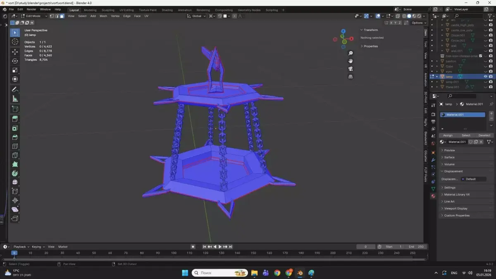Select the Smooth tool
The width and height of the screenshot is (496, 279).
(x=15, y=182)
